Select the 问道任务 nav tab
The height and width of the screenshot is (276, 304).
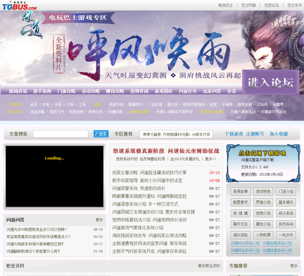coord(188,91)
